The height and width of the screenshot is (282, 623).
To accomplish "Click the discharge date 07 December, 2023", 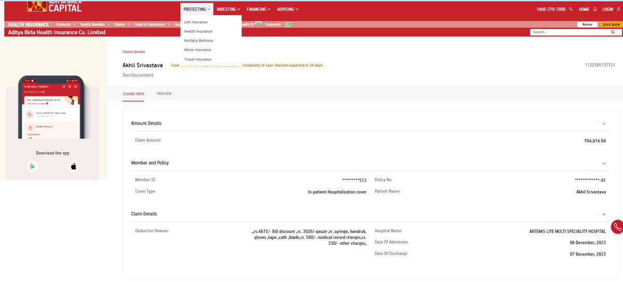I will 588,254.
